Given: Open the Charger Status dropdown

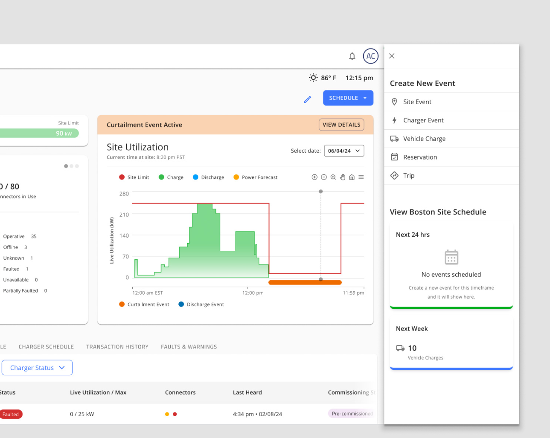Looking at the screenshot, I should [37, 368].
